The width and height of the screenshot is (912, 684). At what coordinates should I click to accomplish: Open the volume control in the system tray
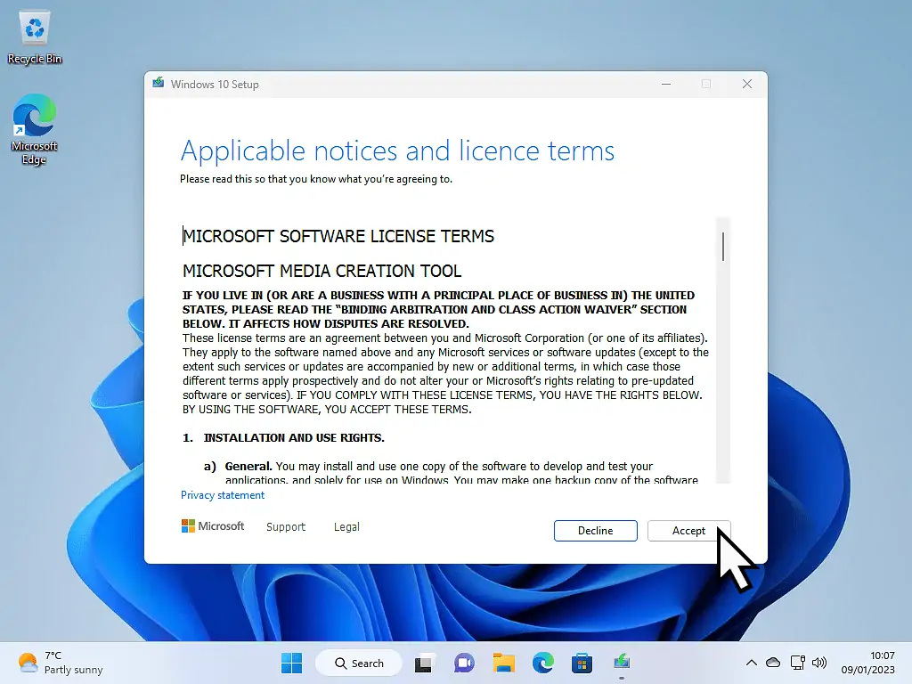tap(818, 663)
